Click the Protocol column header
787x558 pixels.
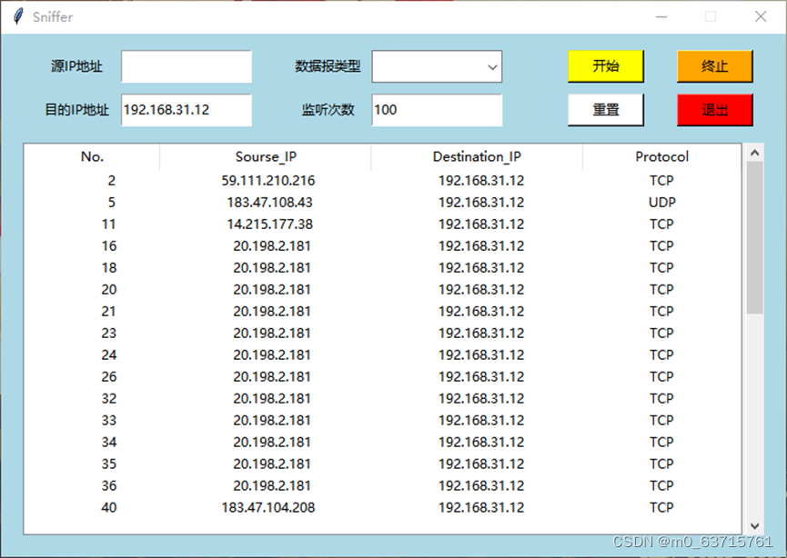(661, 157)
